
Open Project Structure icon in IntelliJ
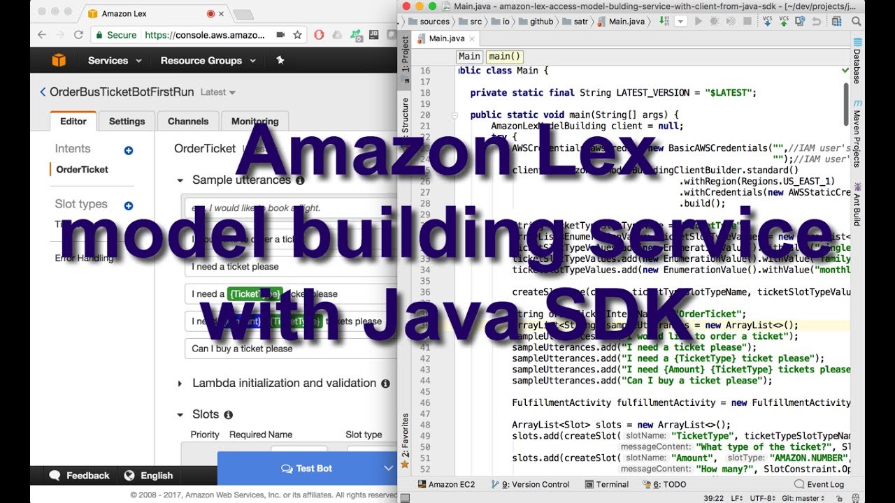pyautogui.click(x=837, y=22)
